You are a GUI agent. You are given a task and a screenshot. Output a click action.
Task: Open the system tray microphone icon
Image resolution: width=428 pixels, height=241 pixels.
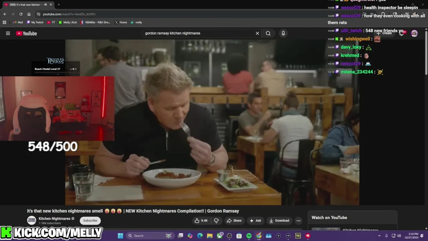387,236
